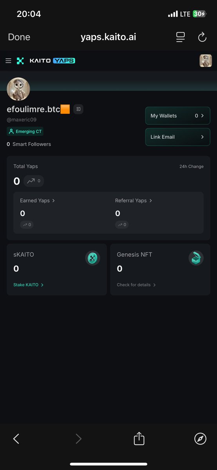The image size is (217, 470).
Task: Click the Kaito X logo icon
Action: (20, 61)
